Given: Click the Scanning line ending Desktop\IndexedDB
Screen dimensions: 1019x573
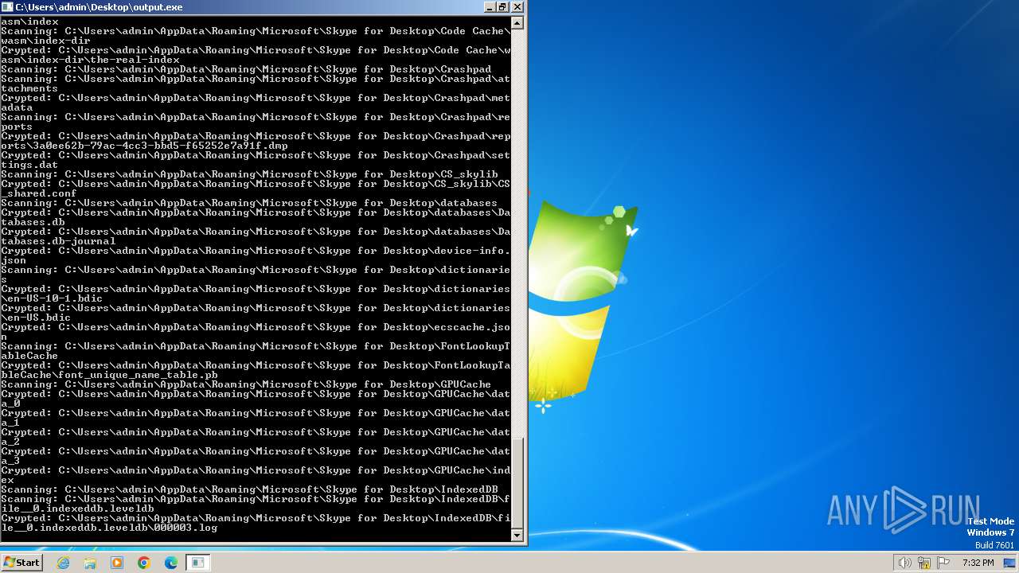Looking at the screenshot, I should 249,489.
